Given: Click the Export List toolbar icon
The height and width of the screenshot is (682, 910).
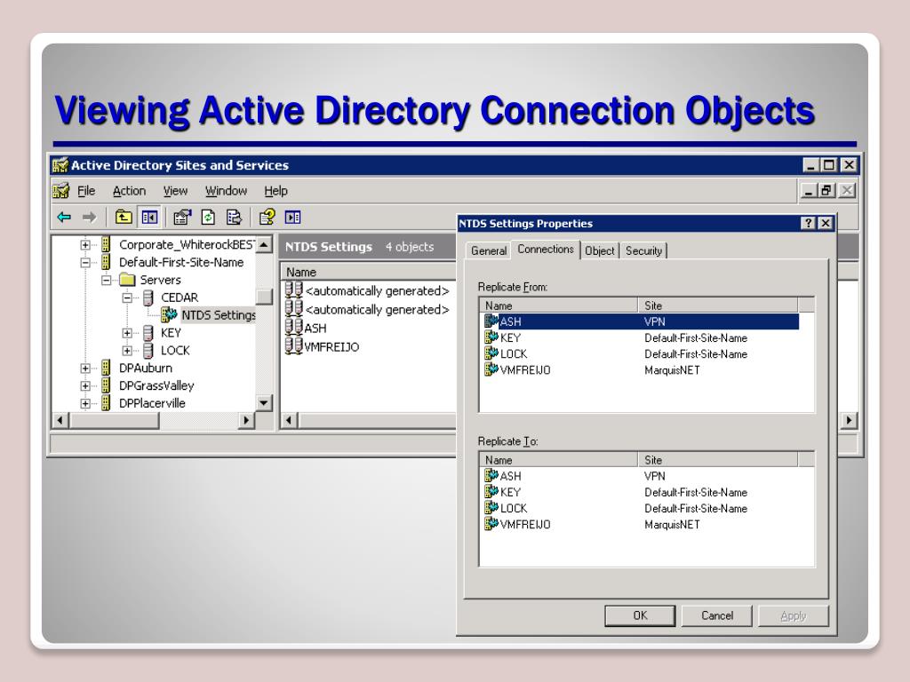Looking at the screenshot, I should coord(234,218).
